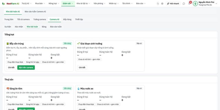This screenshot has height=110, width=220.
Task: Expand the Giám sát menu
Action: click(68, 4)
